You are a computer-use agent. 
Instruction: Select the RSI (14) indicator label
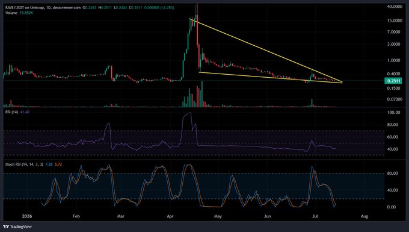[x=12, y=112]
